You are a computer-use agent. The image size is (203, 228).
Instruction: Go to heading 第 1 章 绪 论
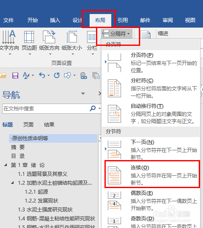[x=28, y=165]
